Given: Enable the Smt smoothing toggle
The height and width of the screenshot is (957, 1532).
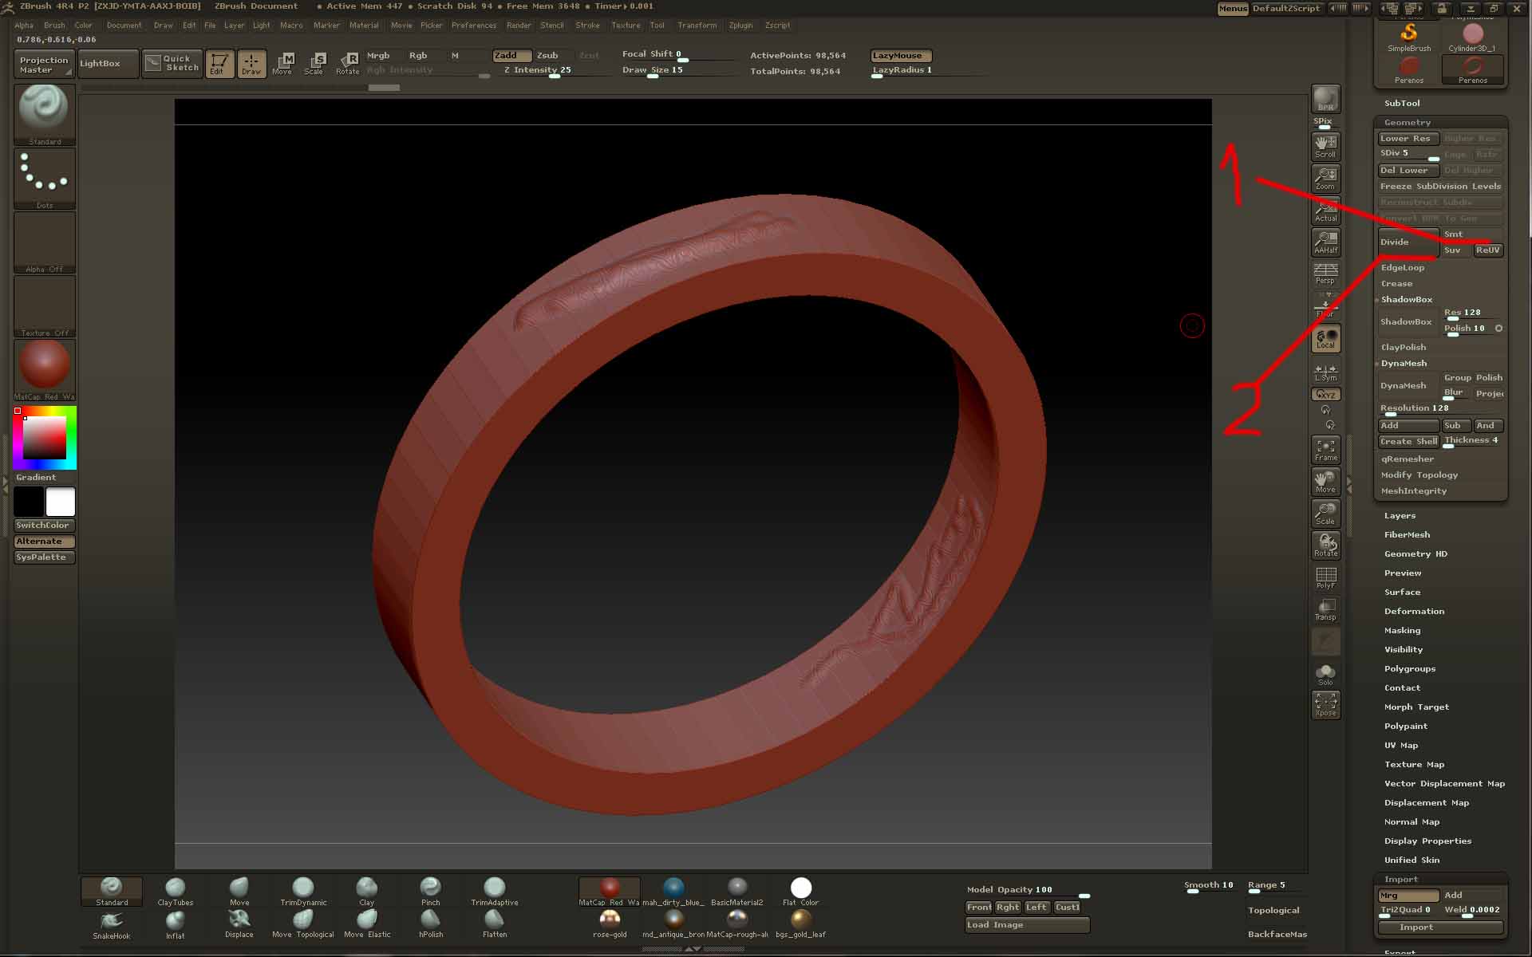Looking at the screenshot, I should click(x=1454, y=234).
